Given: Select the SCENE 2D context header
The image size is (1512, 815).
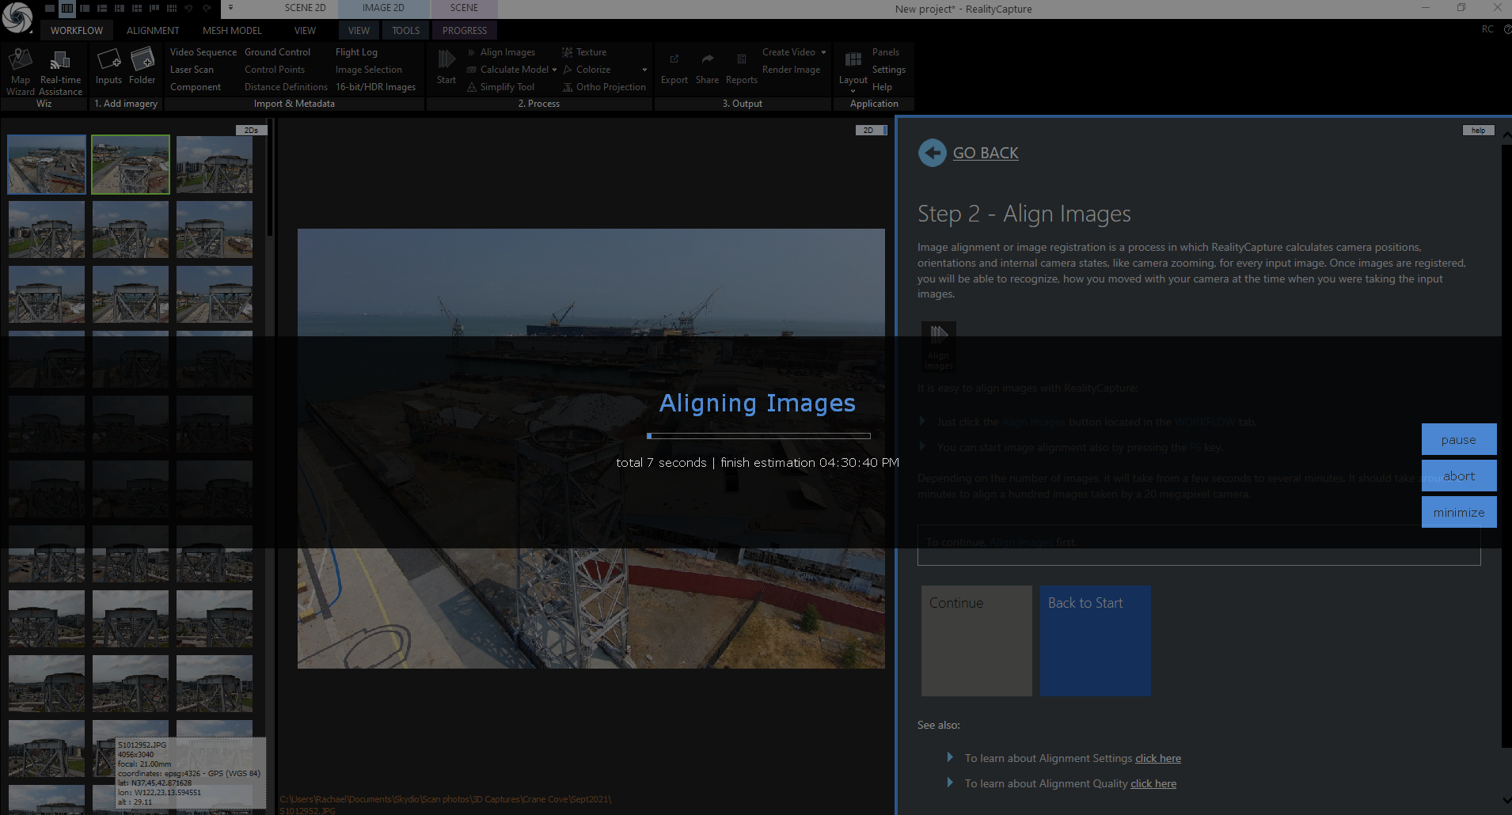Looking at the screenshot, I should (x=306, y=8).
